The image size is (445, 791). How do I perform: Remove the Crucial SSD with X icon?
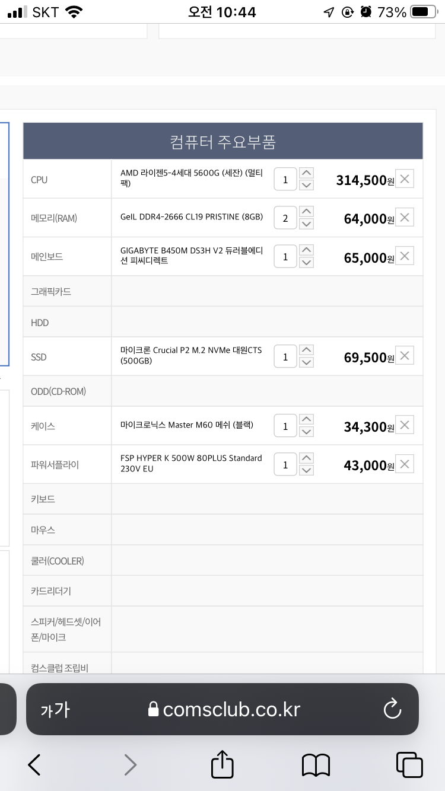(405, 355)
